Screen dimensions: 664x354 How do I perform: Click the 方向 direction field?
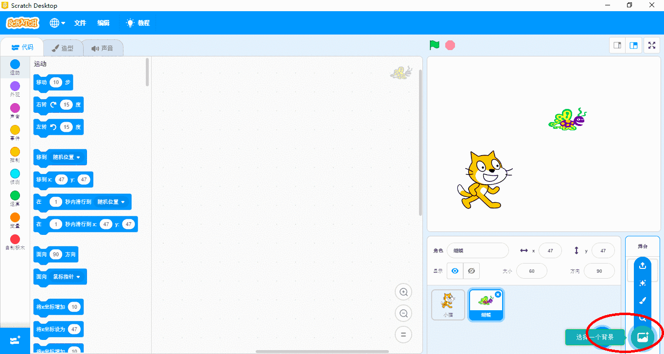tap(599, 271)
